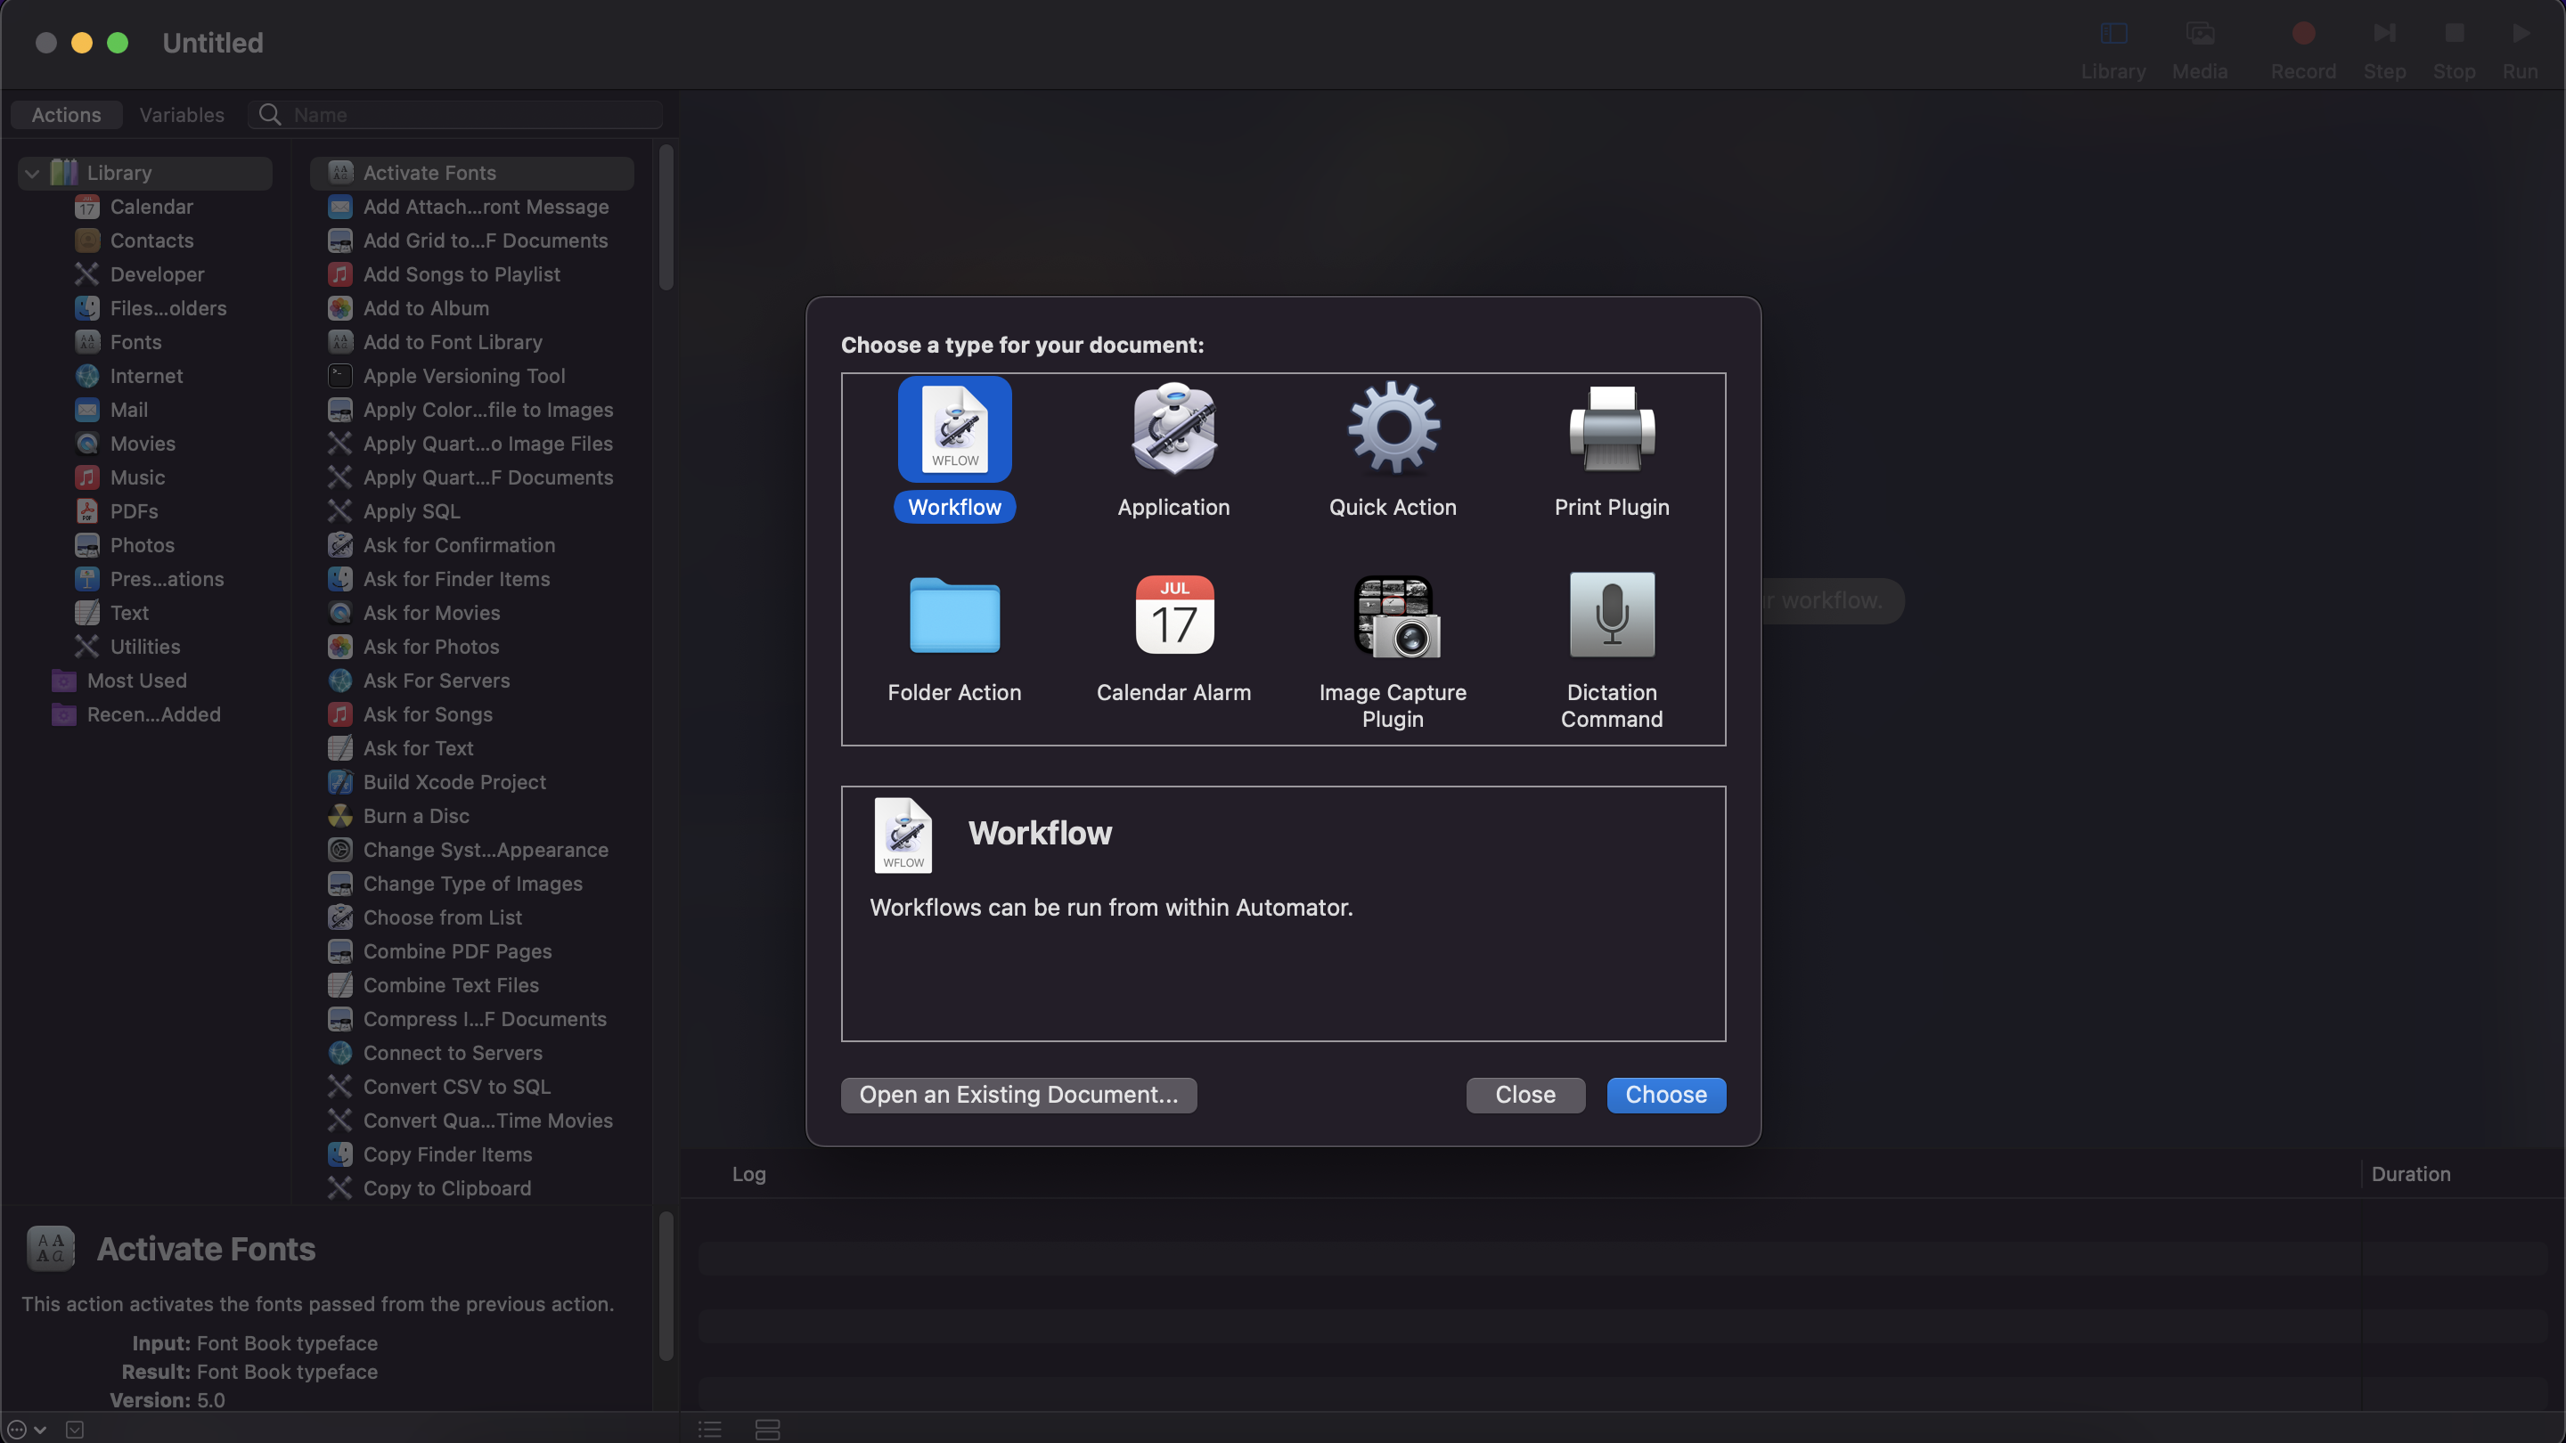Image resolution: width=2566 pixels, height=1443 pixels.
Task: Select the Presentations library category
Action: pos(167,580)
